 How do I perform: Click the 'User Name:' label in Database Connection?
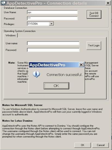10,12
